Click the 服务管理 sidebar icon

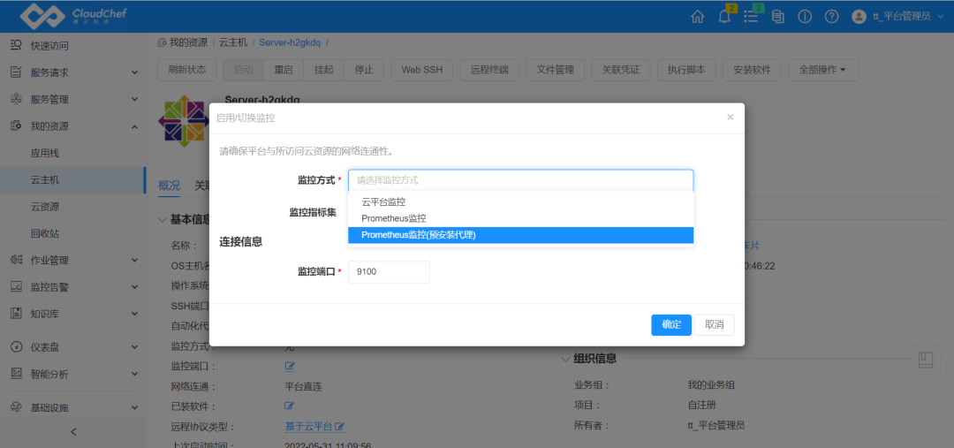pos(17,99)
